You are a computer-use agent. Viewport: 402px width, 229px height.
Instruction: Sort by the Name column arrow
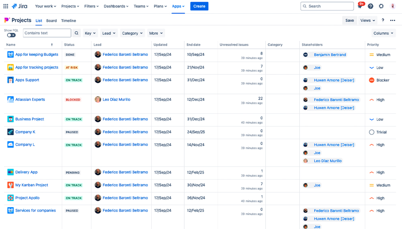point(52,45)
